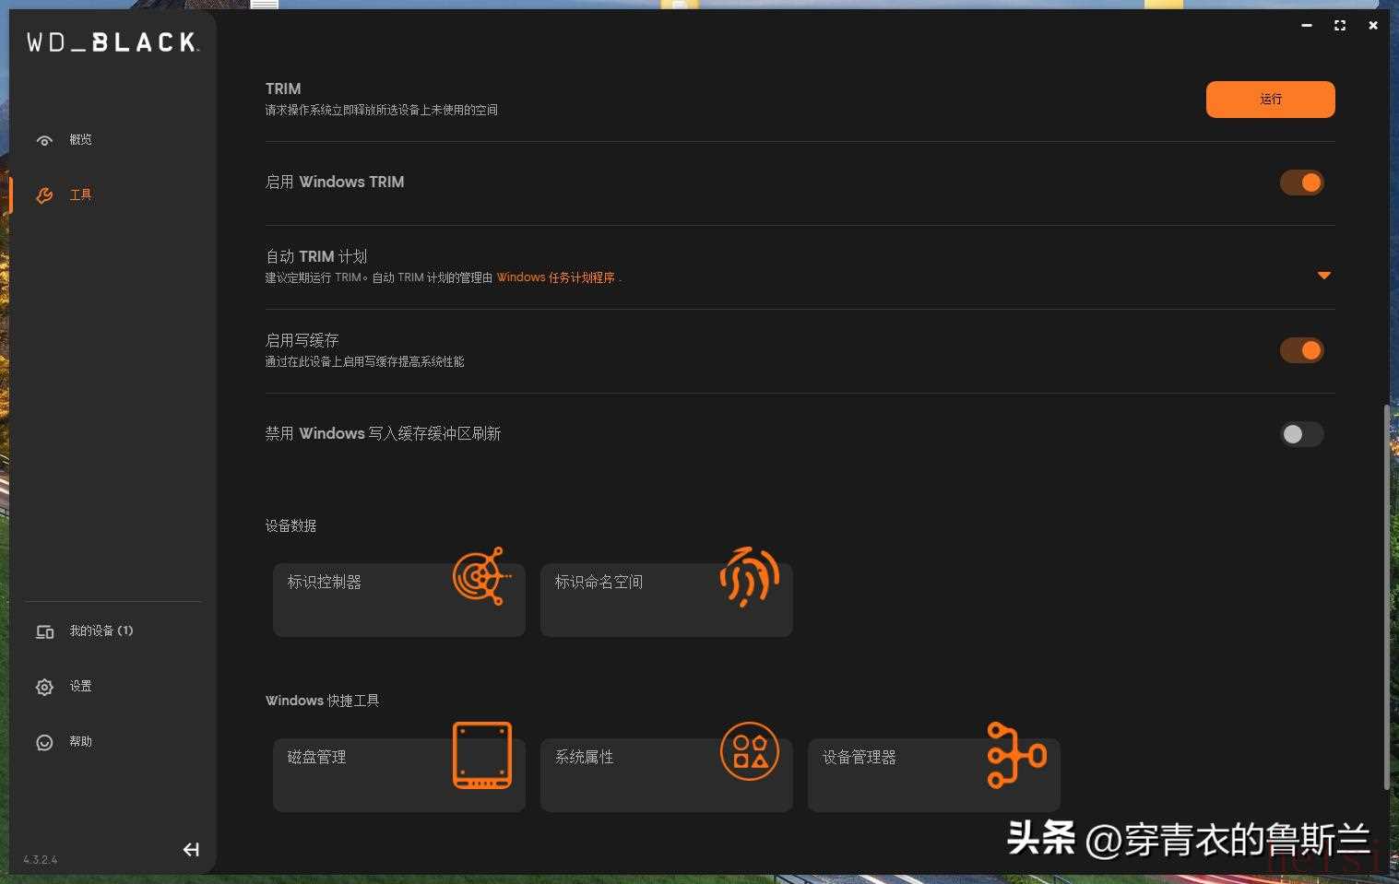Enable 禁用 Windows 写入缓存缓冲区刷新 toggle
Screen dimensions: 1399x884
(1301, 434)
